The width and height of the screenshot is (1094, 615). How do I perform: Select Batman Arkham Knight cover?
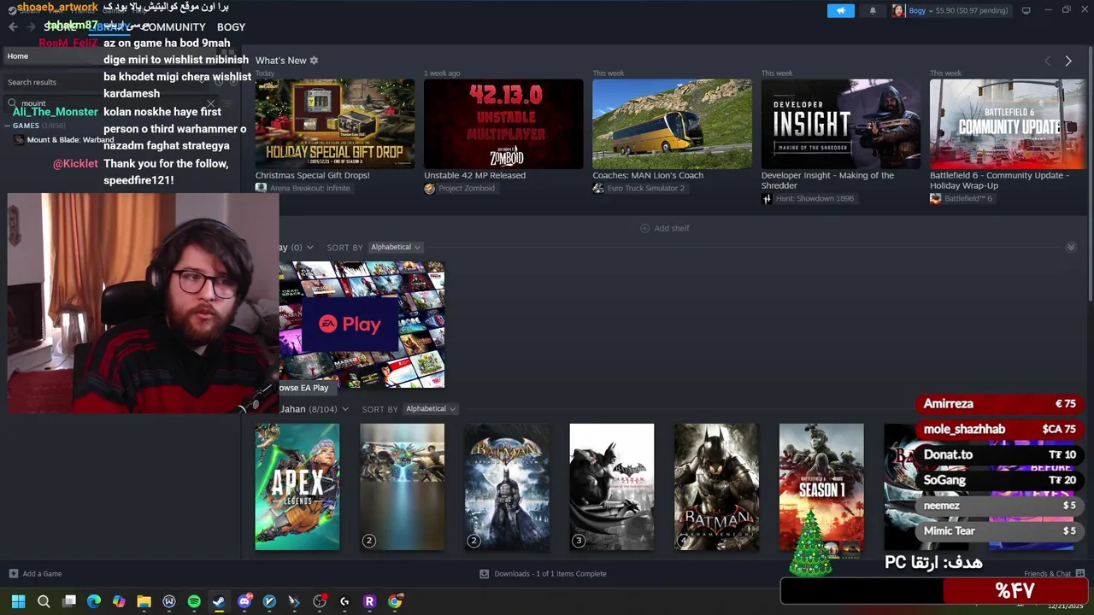(x=716, y=487)
